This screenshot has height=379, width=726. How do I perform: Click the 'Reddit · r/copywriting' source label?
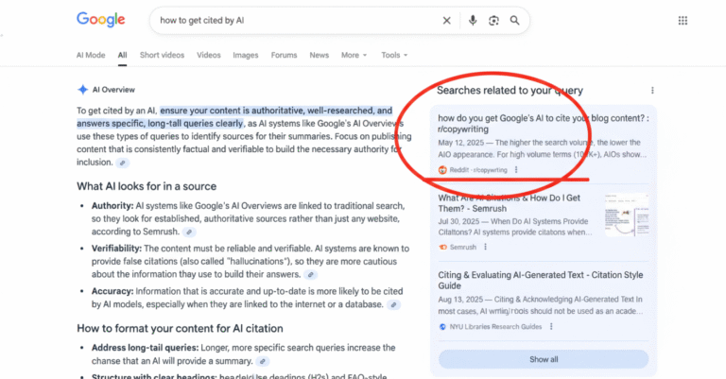point(478,170)
